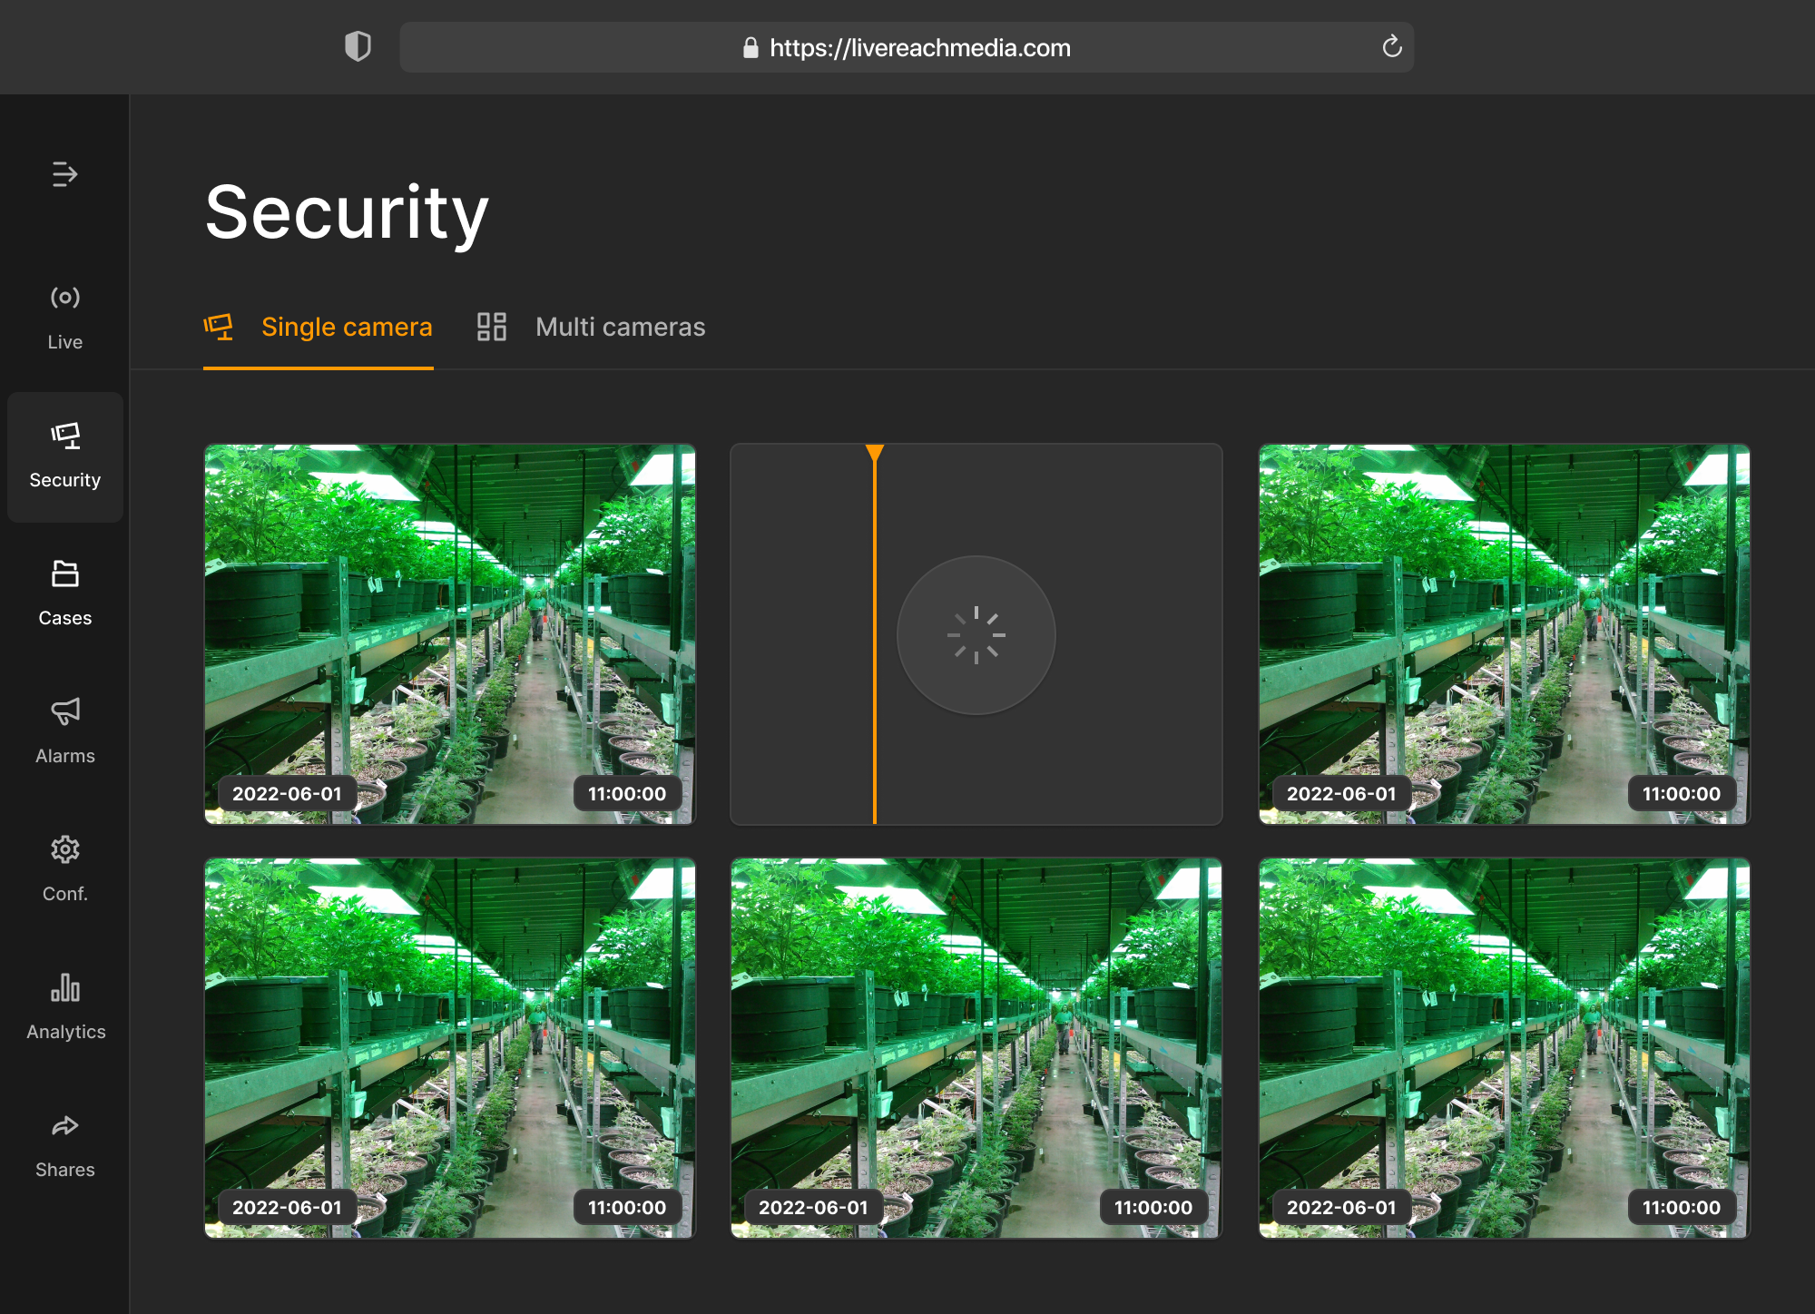Click the 11:00:00 time badge on bottom-right thumbnail
The image size is (1815, 1314).
tap(1682, 1208)
